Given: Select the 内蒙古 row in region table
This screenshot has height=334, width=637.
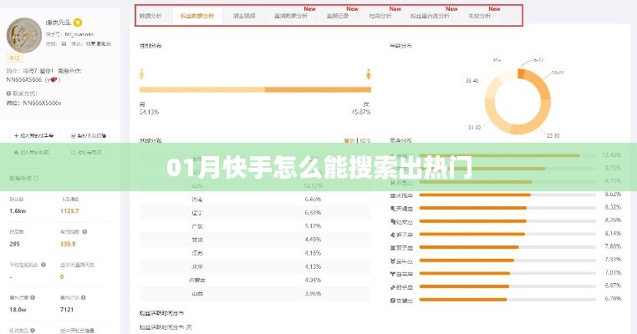Looking at the screenshot, I should 255,280.
